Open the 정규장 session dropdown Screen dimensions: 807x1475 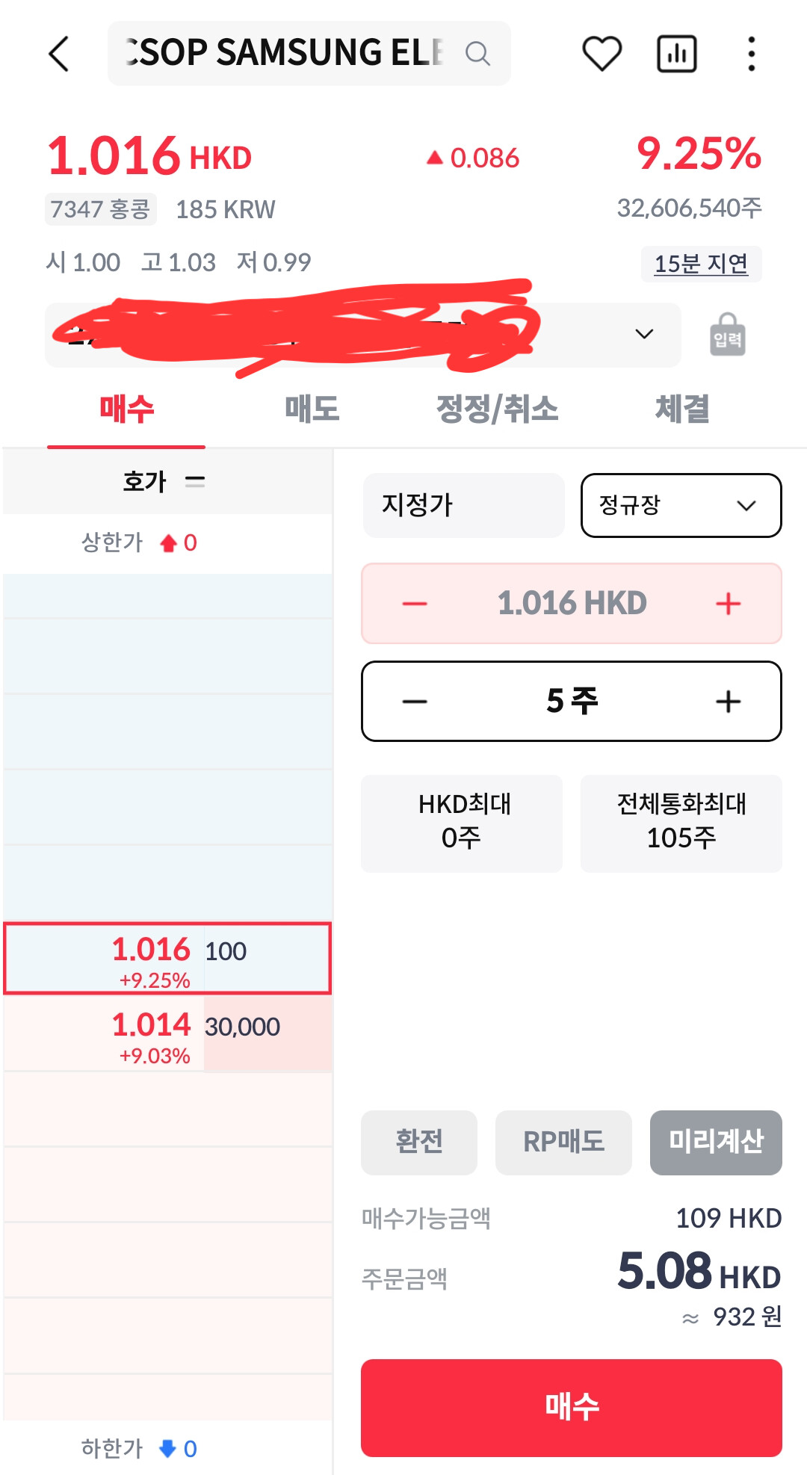coord(681,505)
